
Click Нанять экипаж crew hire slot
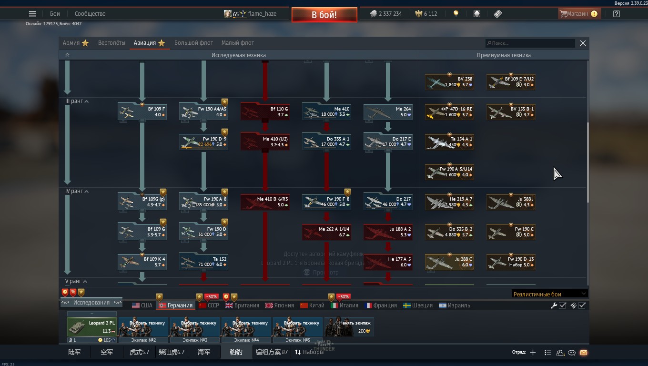pos(349,327)
